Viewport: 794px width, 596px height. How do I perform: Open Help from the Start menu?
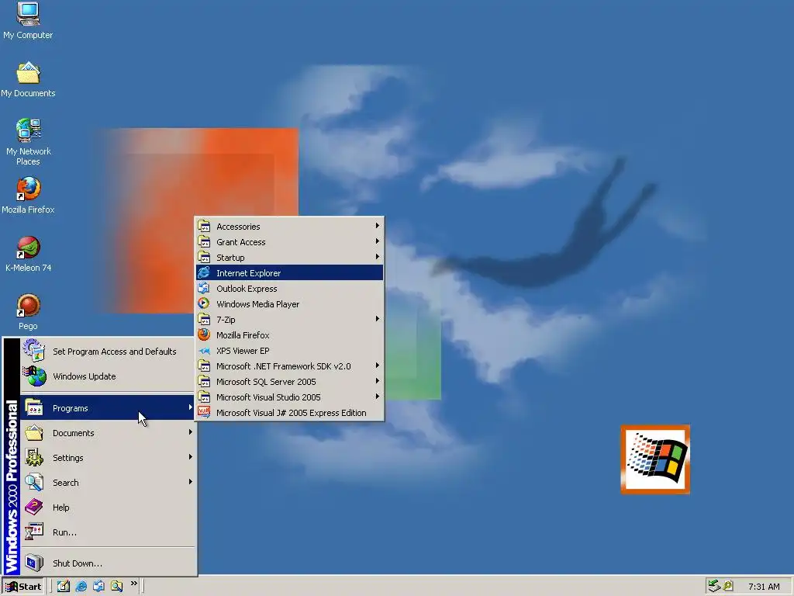(x=107, y=508)
